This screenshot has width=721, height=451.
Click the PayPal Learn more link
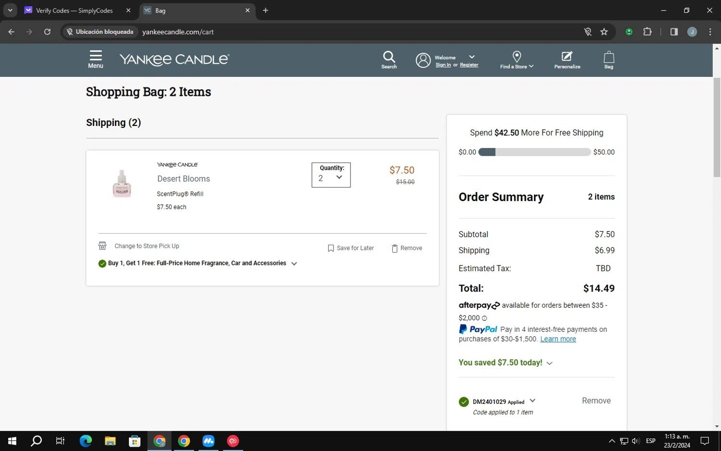558,339
